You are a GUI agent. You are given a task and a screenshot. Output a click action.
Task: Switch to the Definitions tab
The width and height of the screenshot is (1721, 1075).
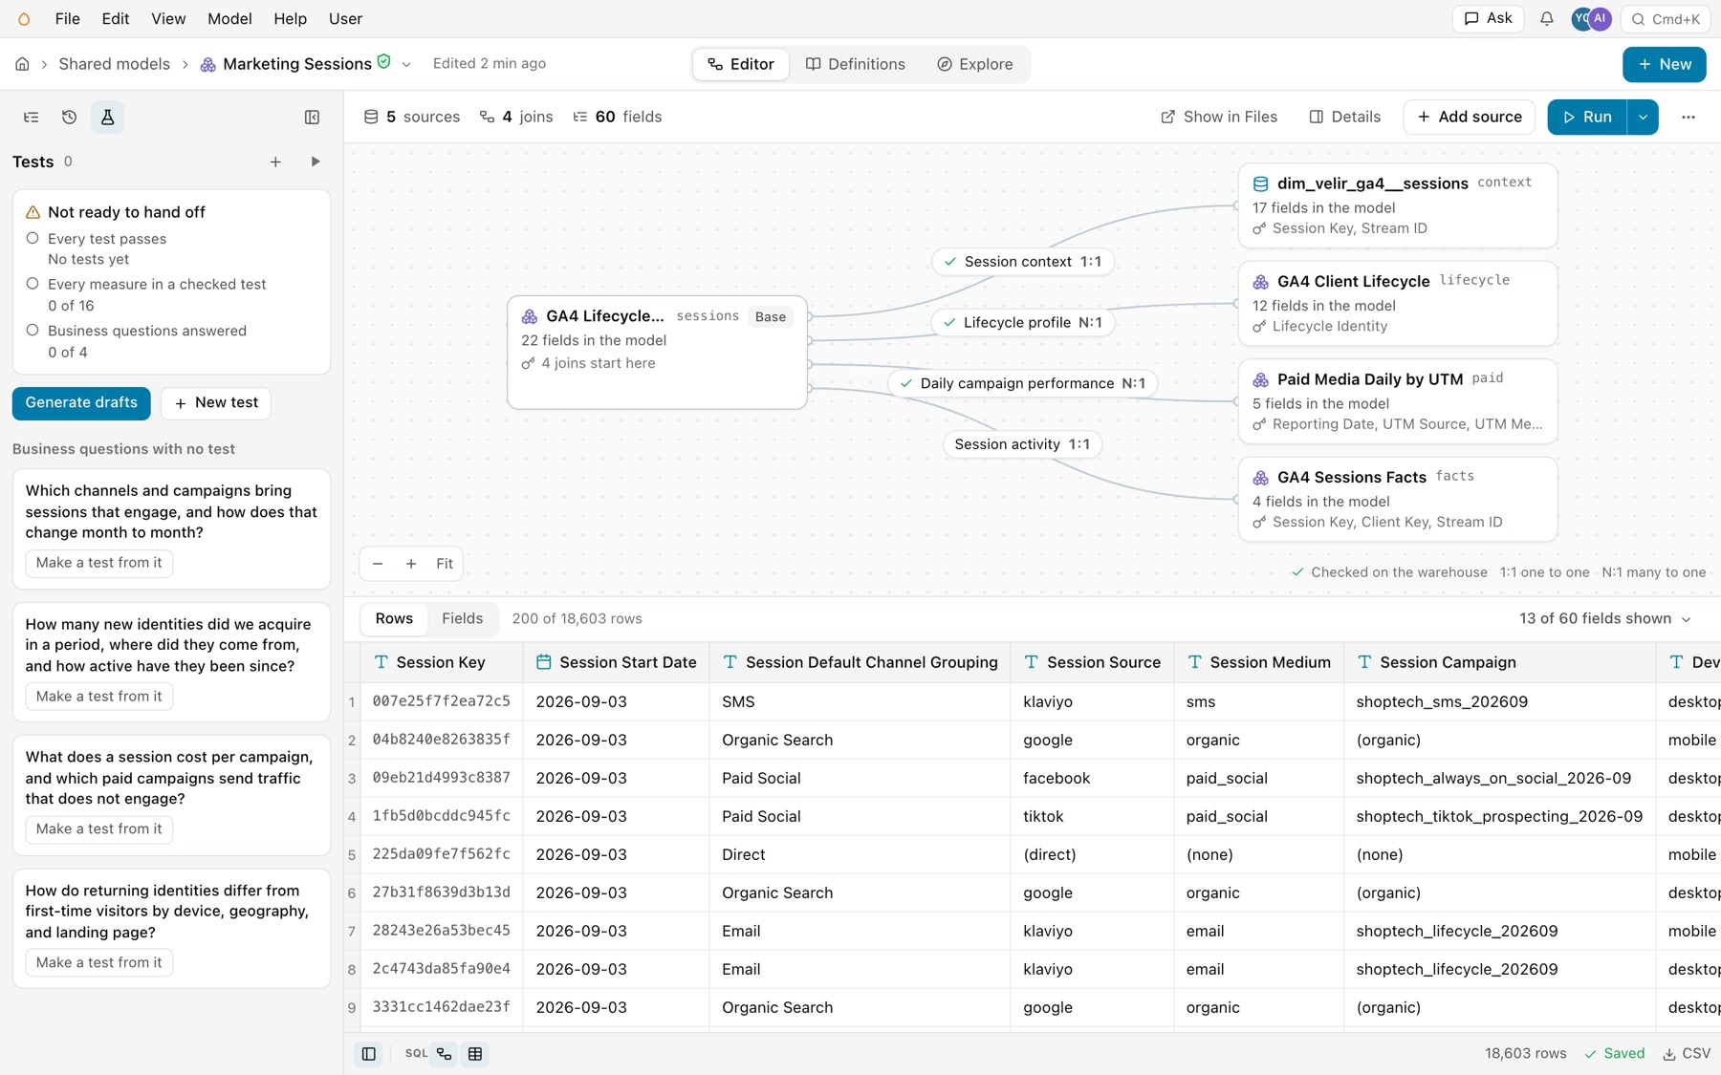click(855, 64)
